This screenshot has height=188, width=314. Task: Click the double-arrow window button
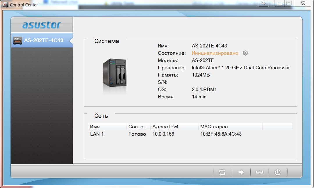tap(263, 3)
